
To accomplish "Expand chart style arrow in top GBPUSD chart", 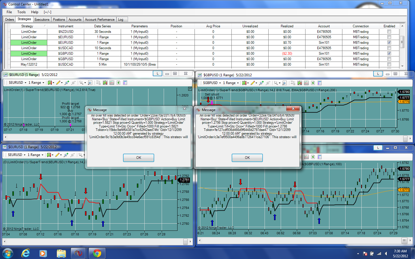I will (248, 83).
